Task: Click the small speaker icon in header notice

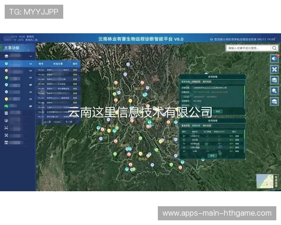Action: 212,39
